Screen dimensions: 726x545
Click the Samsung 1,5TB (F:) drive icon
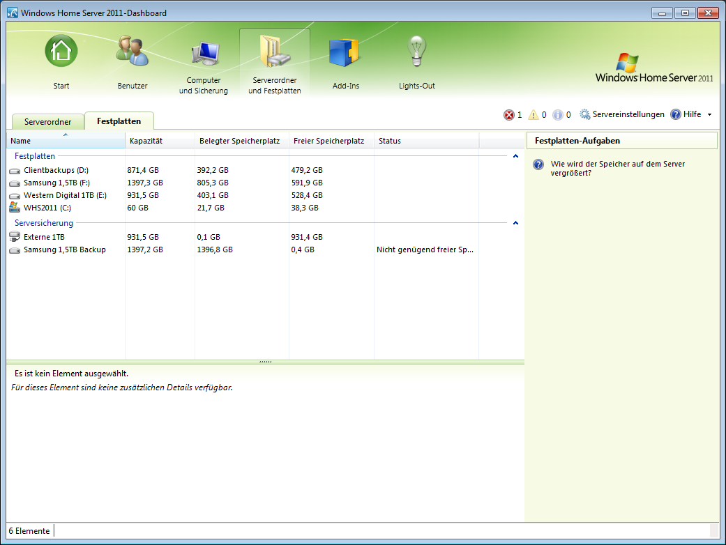[15, 183]
